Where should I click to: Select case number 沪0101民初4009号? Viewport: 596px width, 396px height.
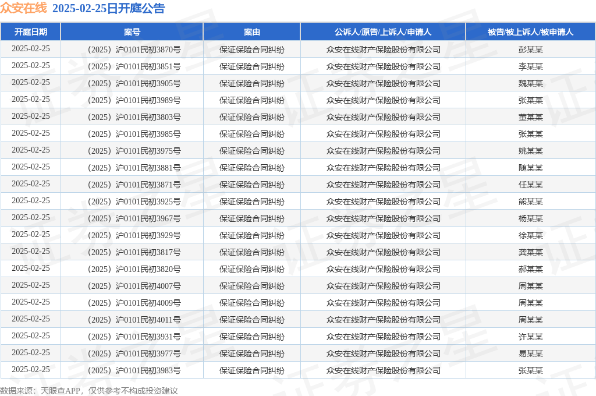[134, 303]
